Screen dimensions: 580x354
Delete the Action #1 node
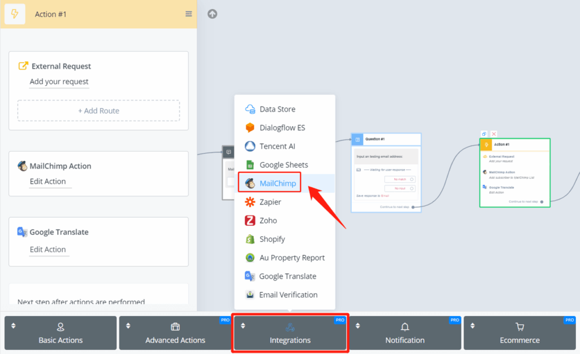(x=494, y=134)
